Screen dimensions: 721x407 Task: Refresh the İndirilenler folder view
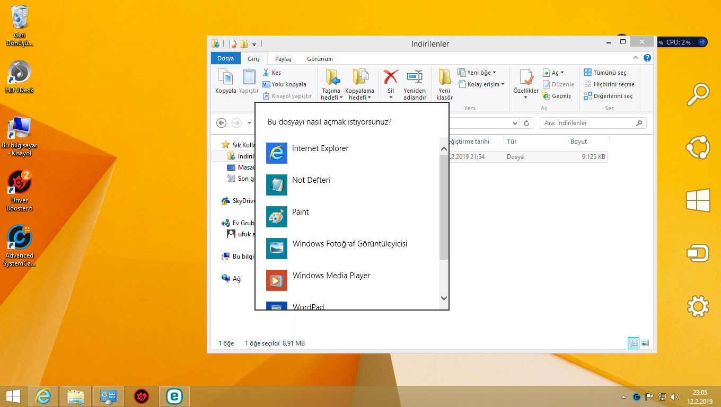click(526, 123)
